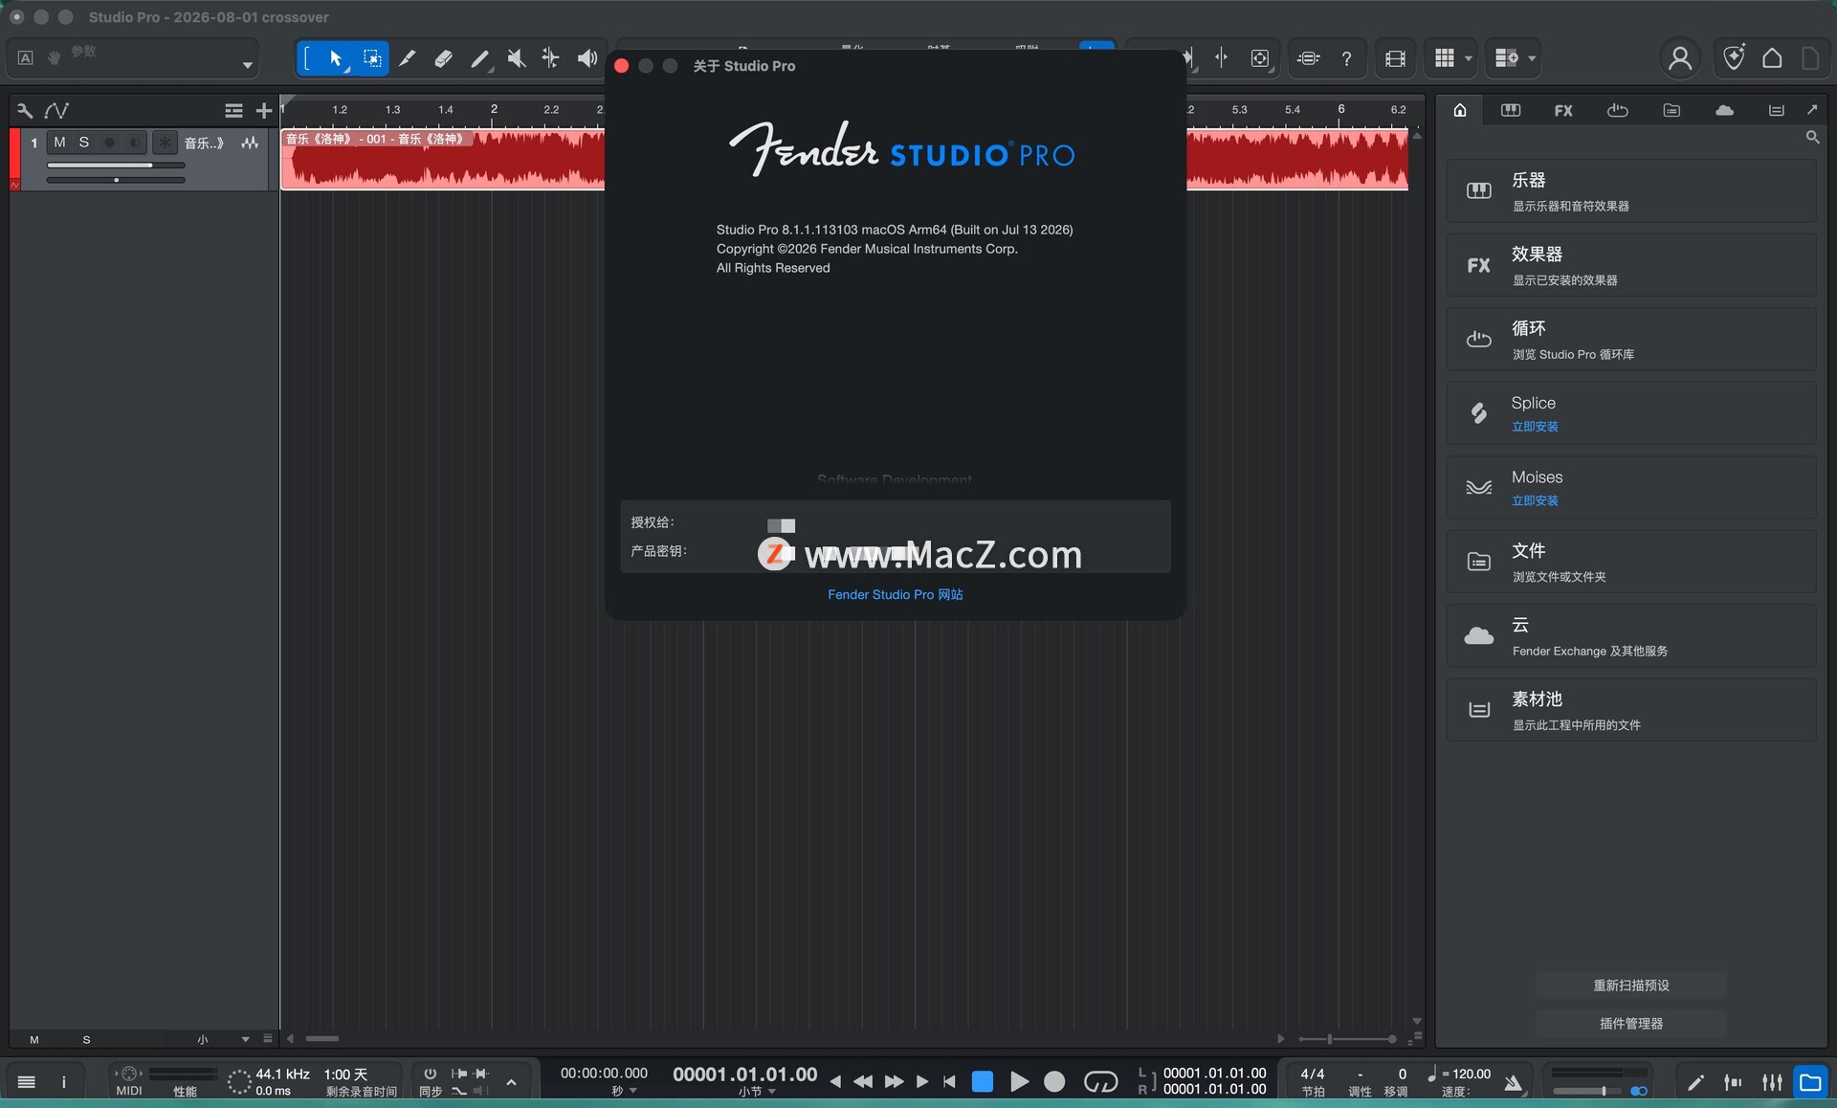Select the Bend tool
The image size is (1837, 1108).
coord(550,58)
